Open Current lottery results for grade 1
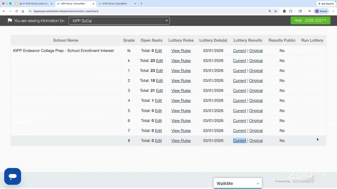The width and height of the screenshot is (337, 189). [x=240, y=71]
